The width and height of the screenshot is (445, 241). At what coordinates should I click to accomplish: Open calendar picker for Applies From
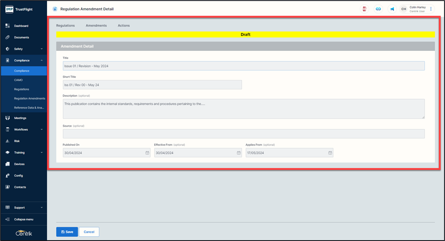[330, 153]
